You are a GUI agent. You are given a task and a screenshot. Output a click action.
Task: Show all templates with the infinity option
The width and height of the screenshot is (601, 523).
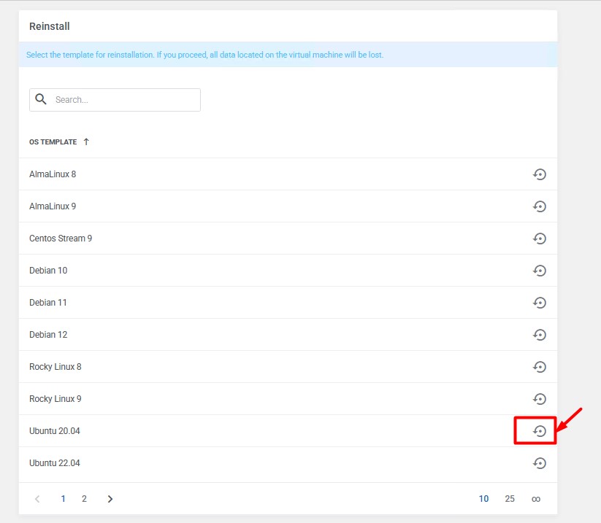(536, 499)
